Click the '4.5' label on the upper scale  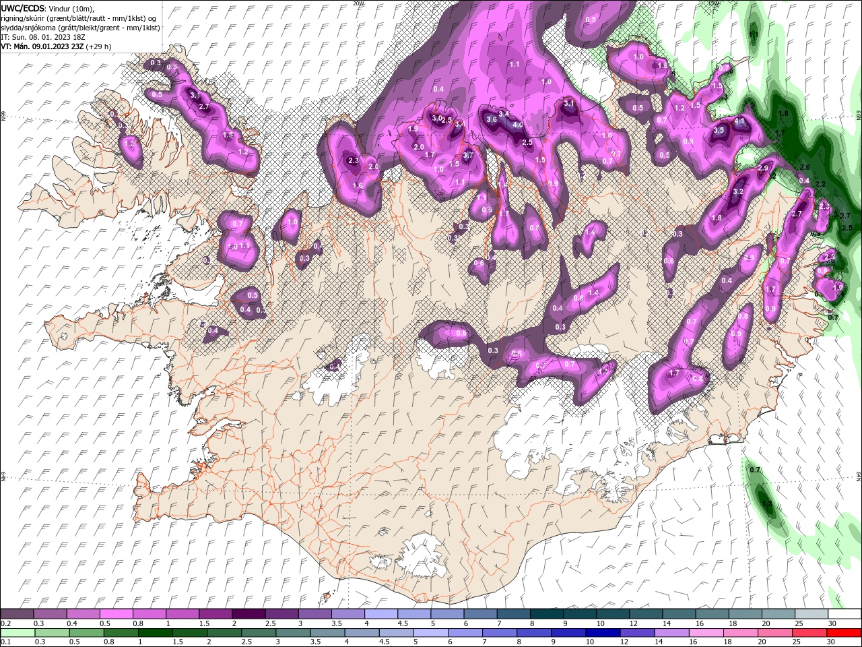pos(403,623)
